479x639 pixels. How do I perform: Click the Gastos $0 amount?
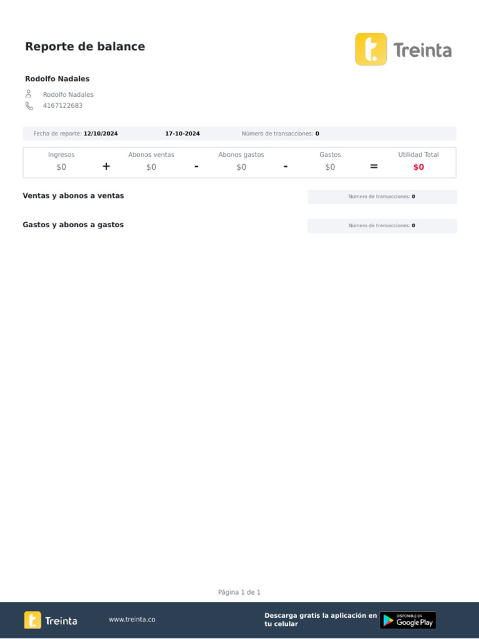(330, 167)
